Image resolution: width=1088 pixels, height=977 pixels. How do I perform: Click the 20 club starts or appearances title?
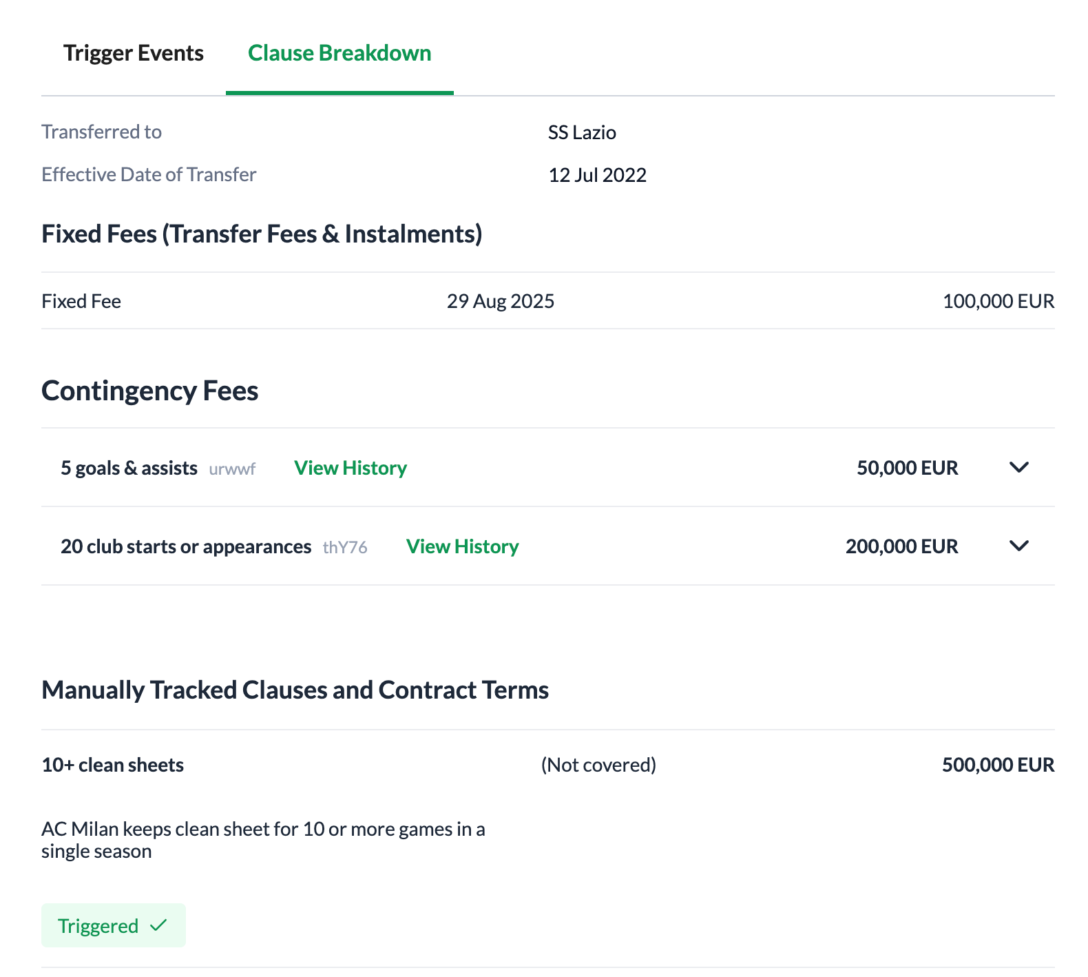(x=186, y=547)
